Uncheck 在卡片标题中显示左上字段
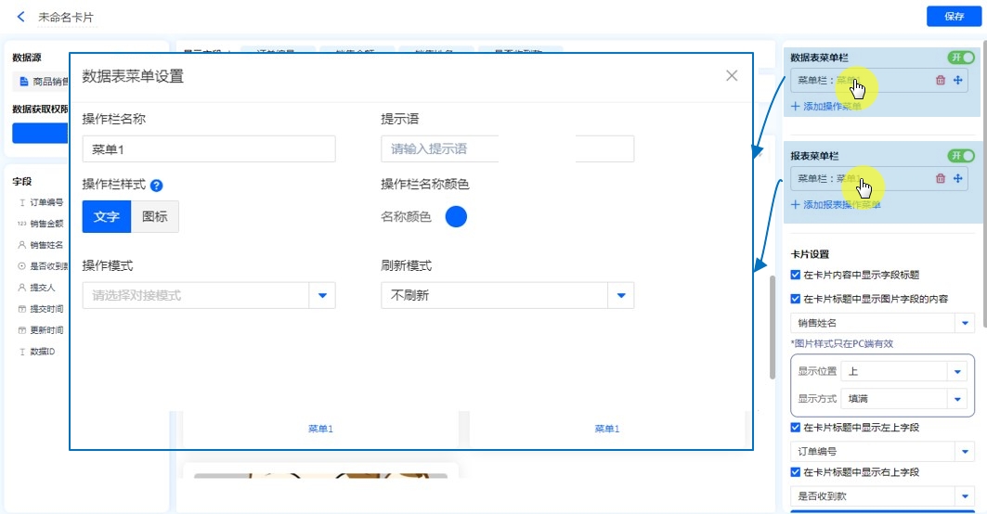This screenshot has width=987, height=514. pos(795,428)
